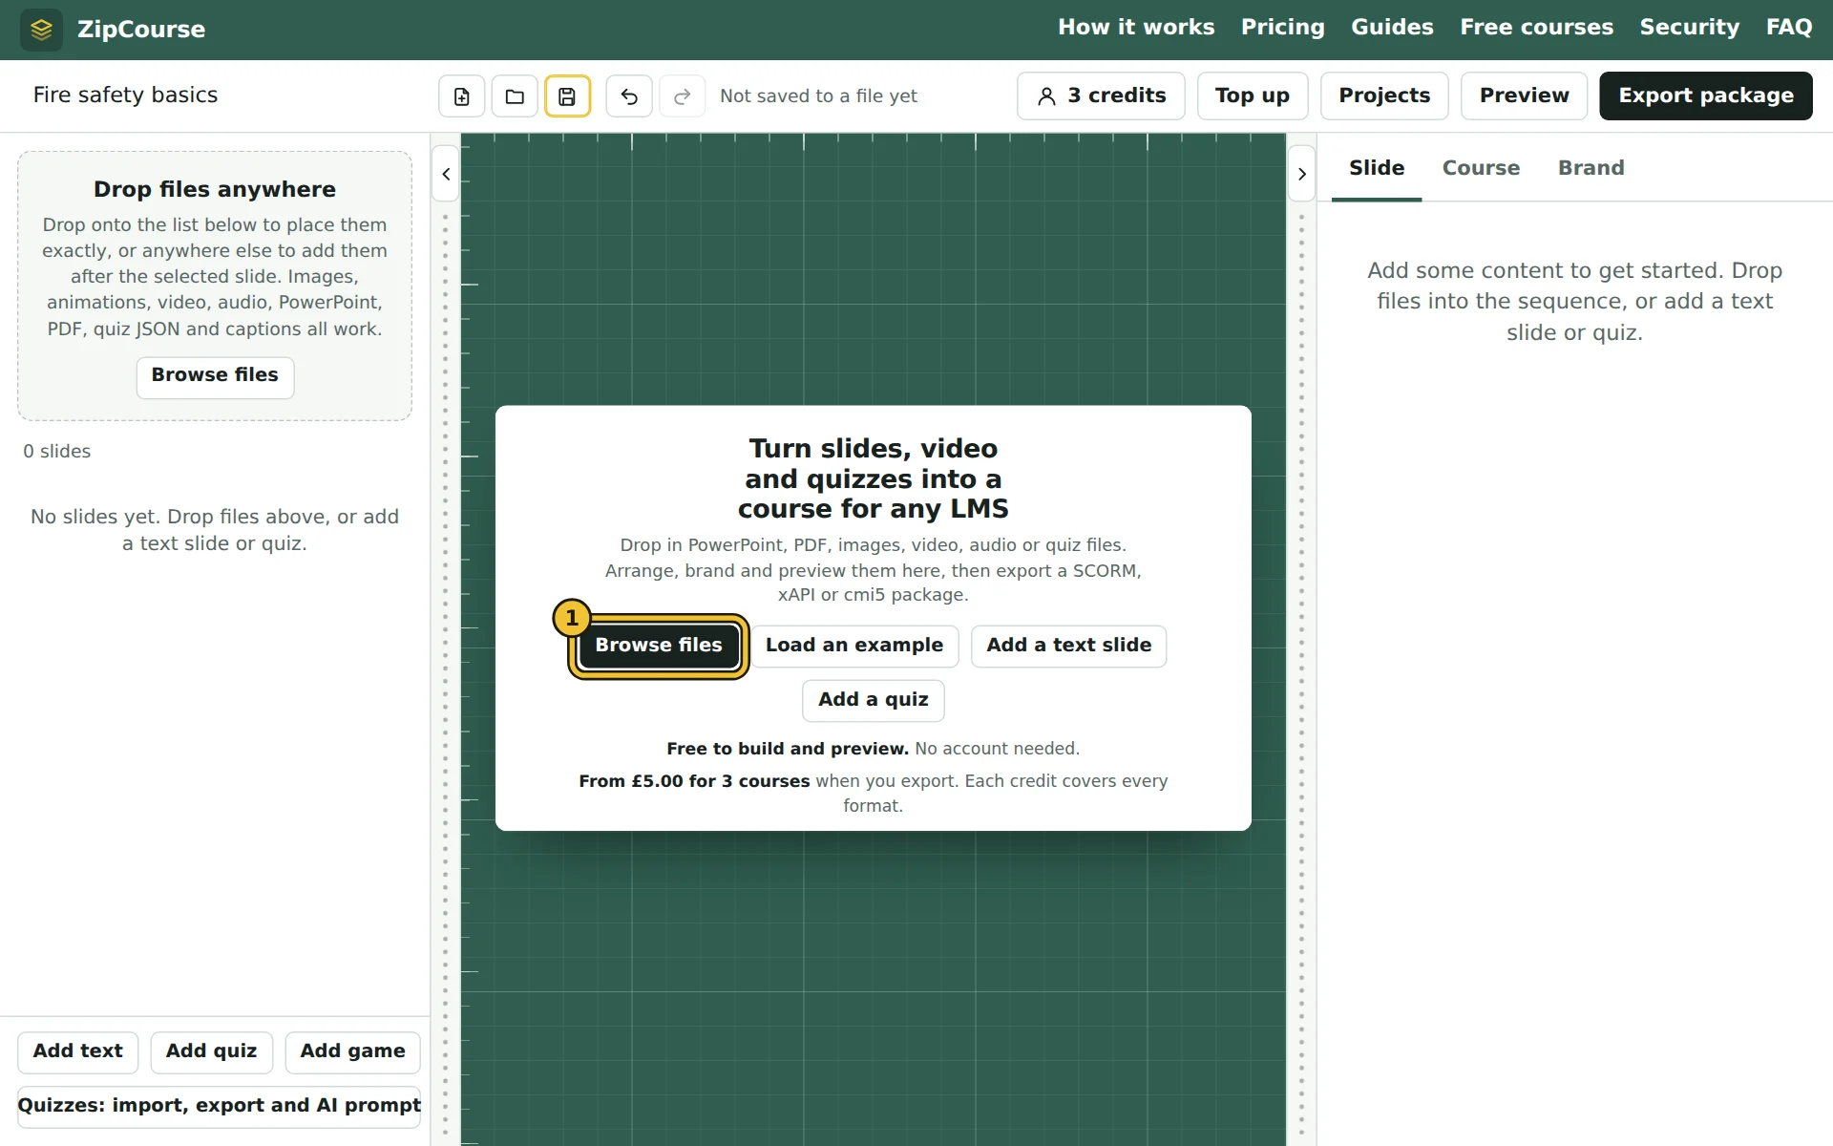Go to Pricing page
Image resolution: width=1833 pixels, height=1146 pixels.
pos(1282,28)
